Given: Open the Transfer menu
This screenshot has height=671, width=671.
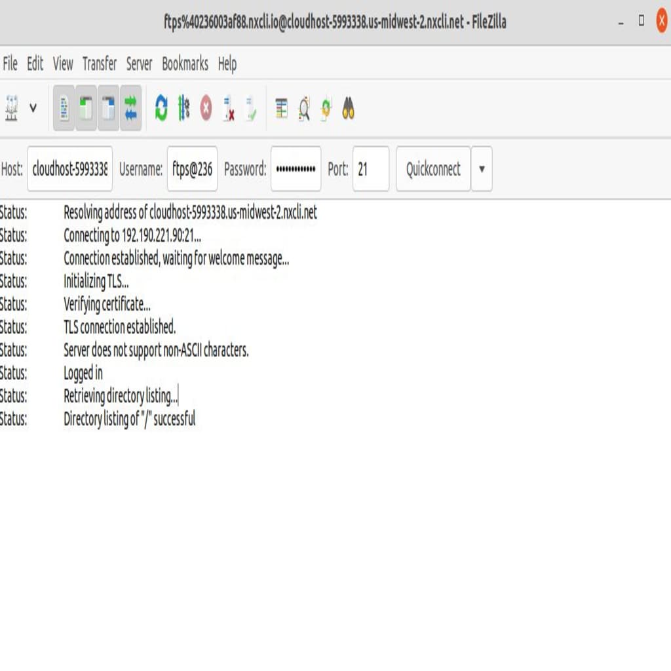Looking at the screenshot, I should [x=100, y=64].
